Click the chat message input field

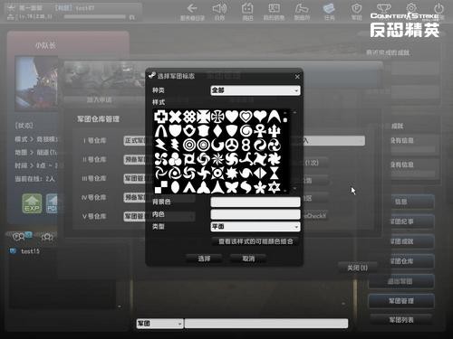[x=266, y=324]
